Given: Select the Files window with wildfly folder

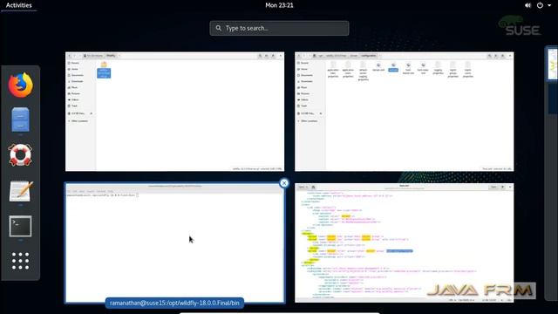Looking at the screenshot, I should coord(174,112).
